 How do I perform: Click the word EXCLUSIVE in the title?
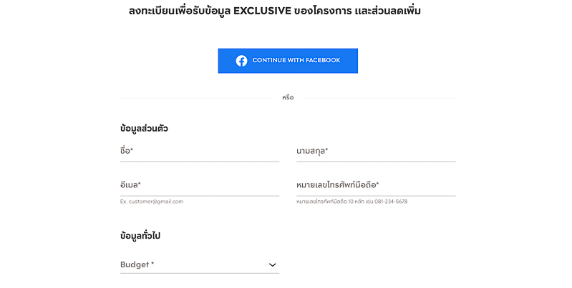point(262,11)
